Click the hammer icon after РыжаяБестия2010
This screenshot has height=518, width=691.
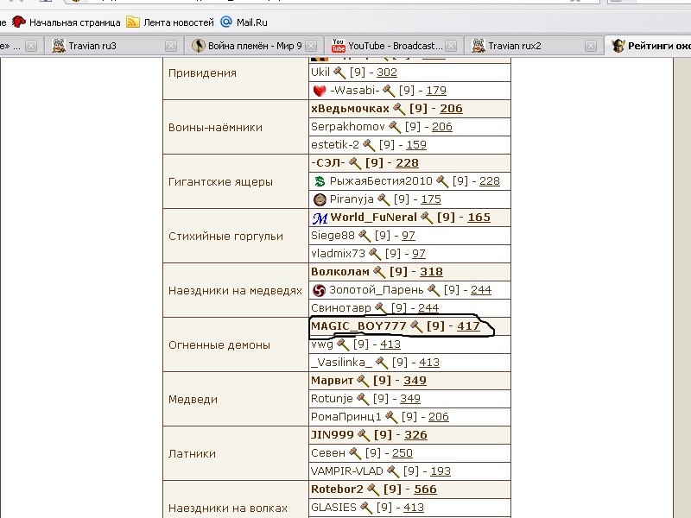point(442,181)
